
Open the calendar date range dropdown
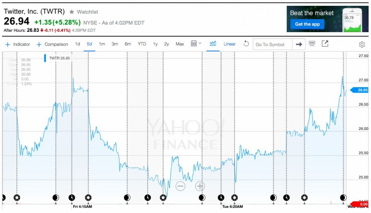196,44
